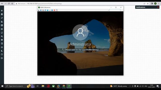Send Windows Start key from viewer toolbar
This screenshot has height=90, width=161.
point(48,10)
